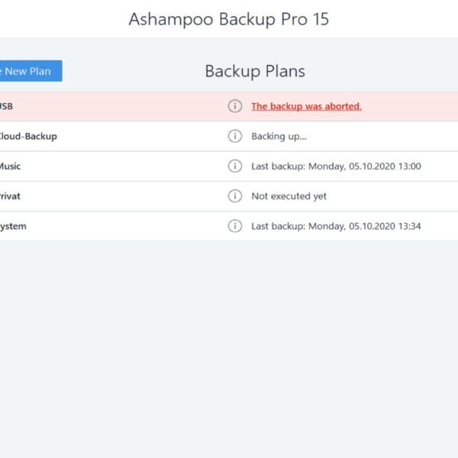Click the 'Not executed yet' status
The height and width of the screenshot is (458, 458).
289,196
